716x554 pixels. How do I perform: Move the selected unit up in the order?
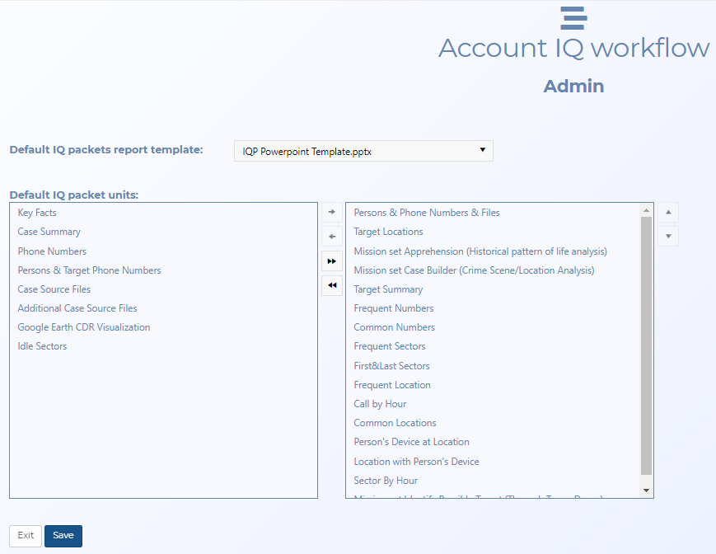click(x=667, y=212)
